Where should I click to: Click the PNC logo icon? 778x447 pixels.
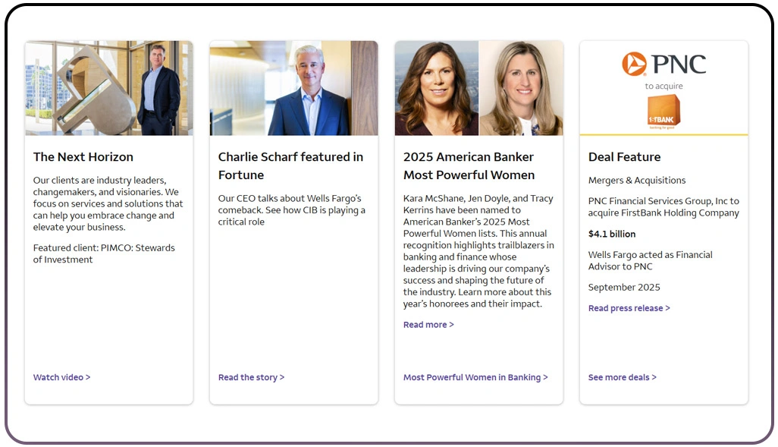click(632, 65)
